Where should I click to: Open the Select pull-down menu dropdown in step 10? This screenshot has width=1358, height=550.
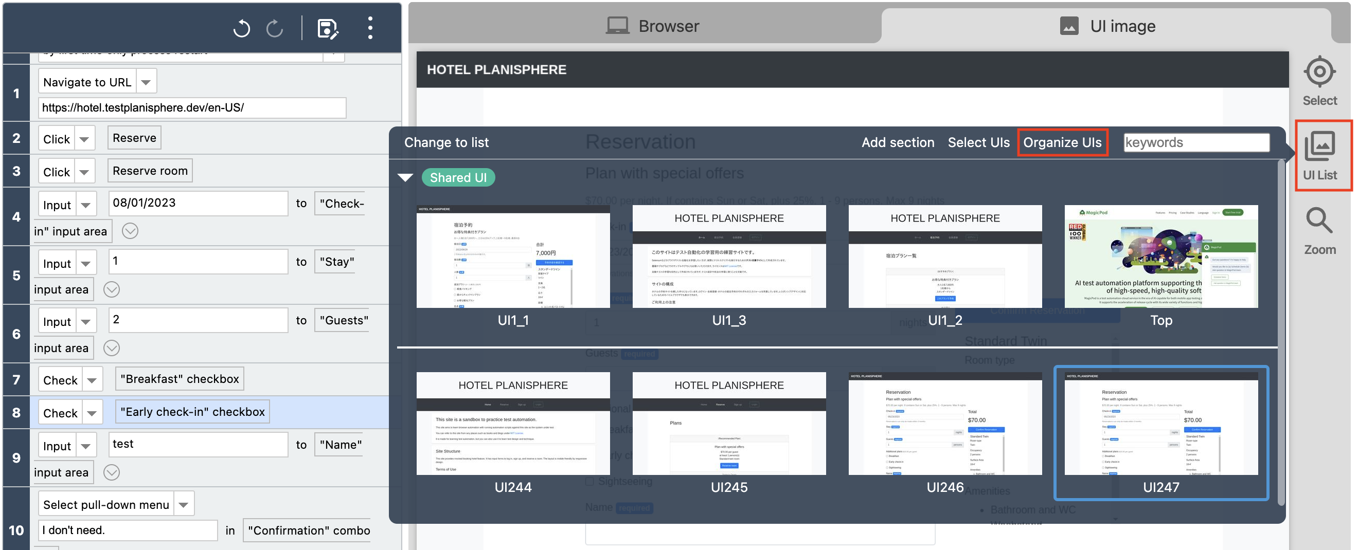[183, 504]
